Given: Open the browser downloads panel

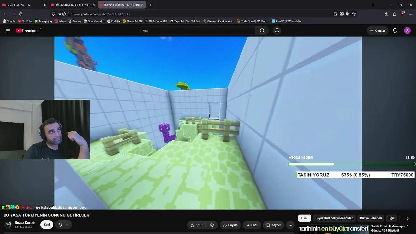Looking at the screenshot, I should pos(386,14).
